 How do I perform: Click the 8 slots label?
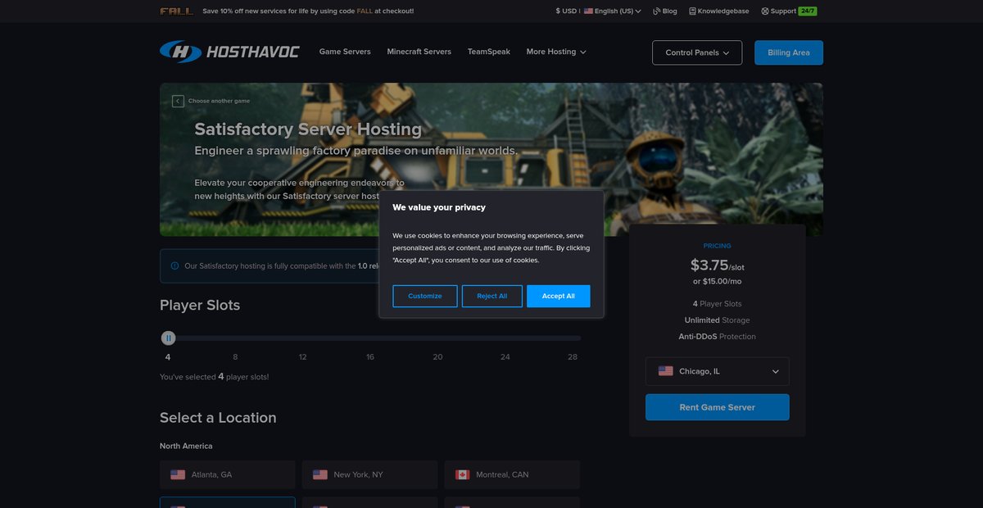(x=235, y=357)
